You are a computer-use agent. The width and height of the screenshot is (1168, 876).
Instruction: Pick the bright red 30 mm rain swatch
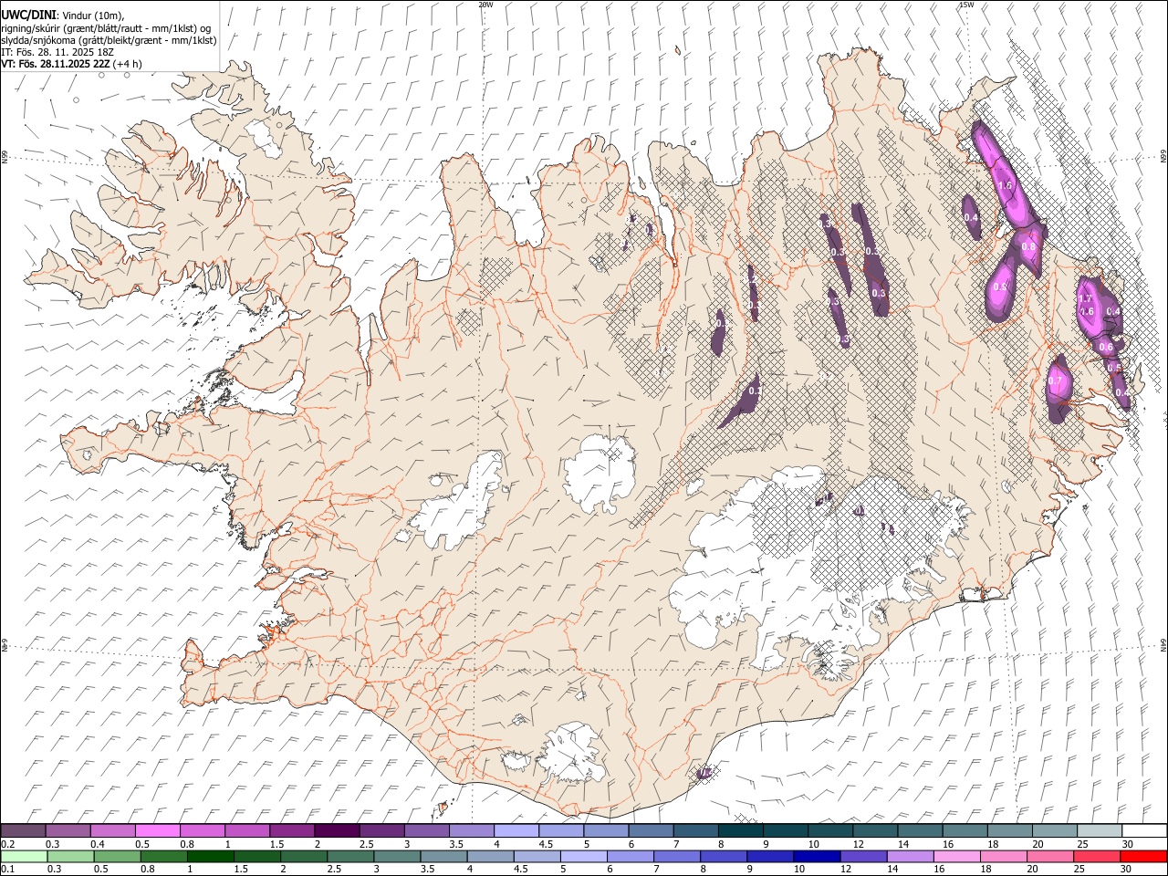click(x=1144, y=856)
